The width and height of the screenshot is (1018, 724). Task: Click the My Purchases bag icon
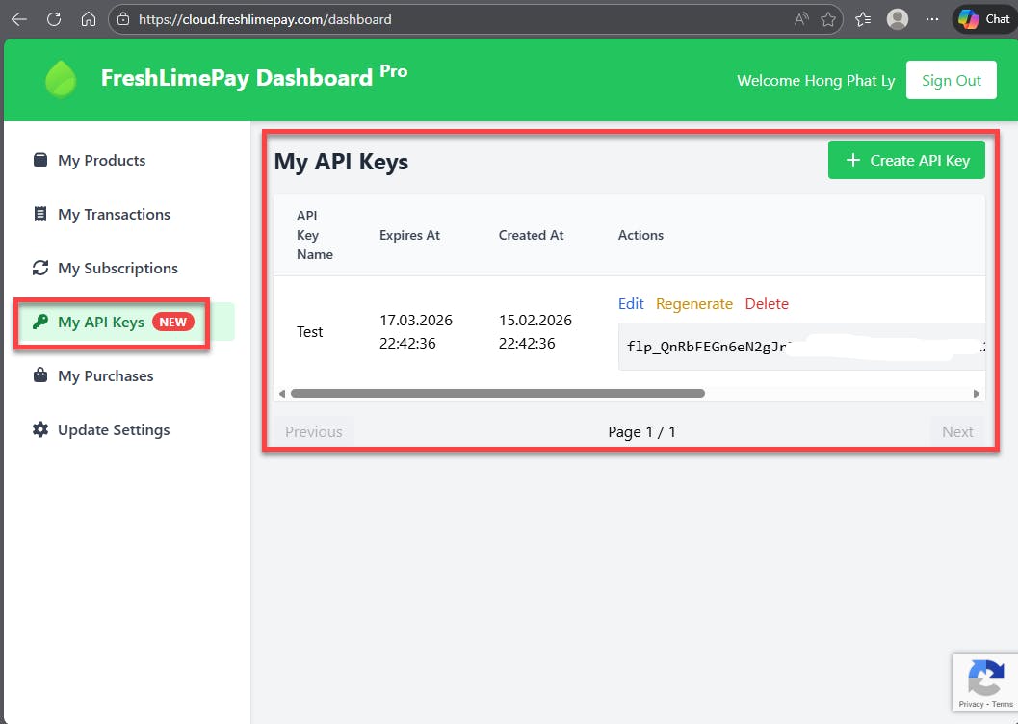(x=40, y=375)
